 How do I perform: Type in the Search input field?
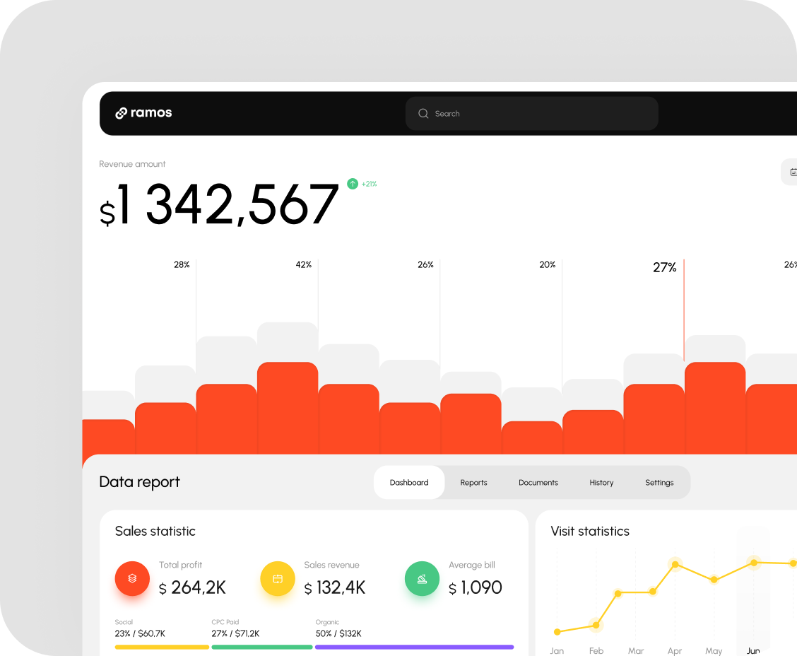click(537, 113)
